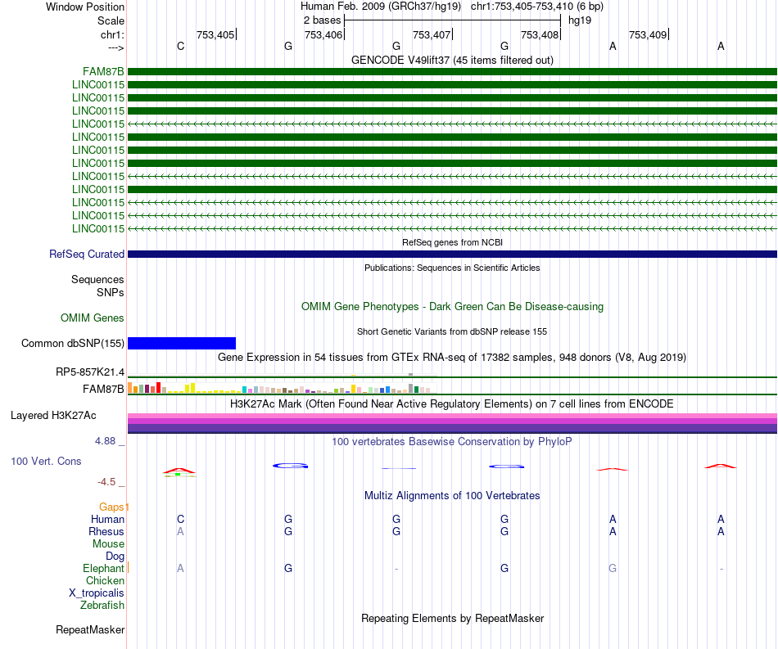Viewport: 778px width, 649px height.
Task: Open the RefSeq genes from NCBI title
Action: [452, 242]
